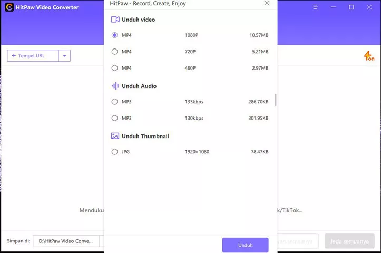Click the dialog's vertical scrollbar thumb
Screen dimensions: 381x253
(x=276, y=100)
